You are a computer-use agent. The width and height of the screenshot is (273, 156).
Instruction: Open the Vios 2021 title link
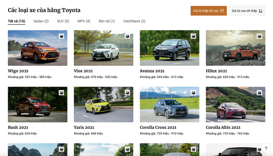tap(83, 71)
